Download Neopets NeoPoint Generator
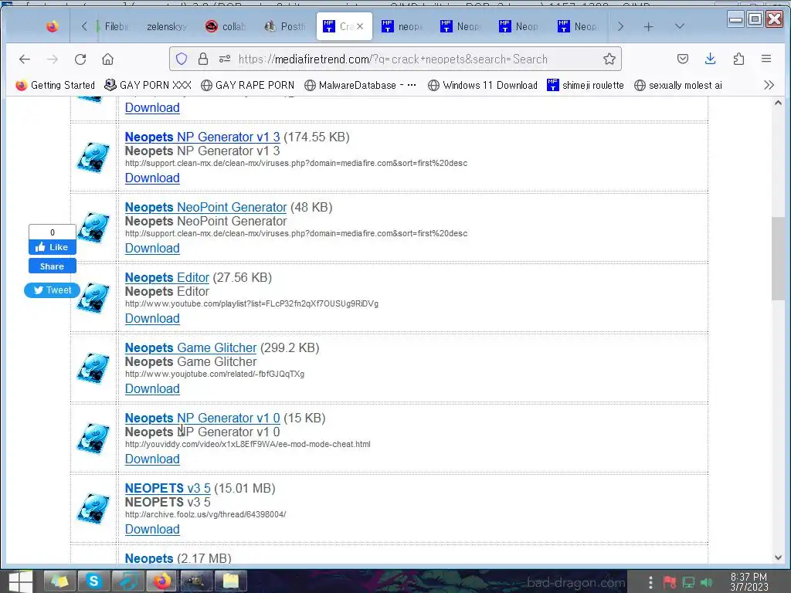The height and width of the screenshot is (593, 791). (x=152, y=248)
